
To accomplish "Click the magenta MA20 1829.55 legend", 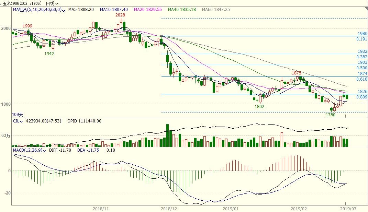I will (148, 10).
